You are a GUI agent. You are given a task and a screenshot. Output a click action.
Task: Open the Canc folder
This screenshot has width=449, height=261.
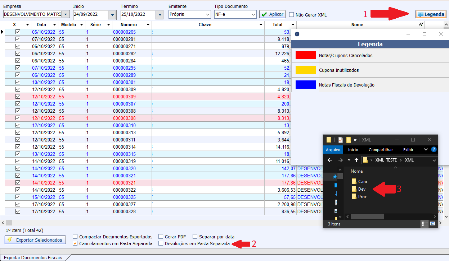tap(363, 182)
